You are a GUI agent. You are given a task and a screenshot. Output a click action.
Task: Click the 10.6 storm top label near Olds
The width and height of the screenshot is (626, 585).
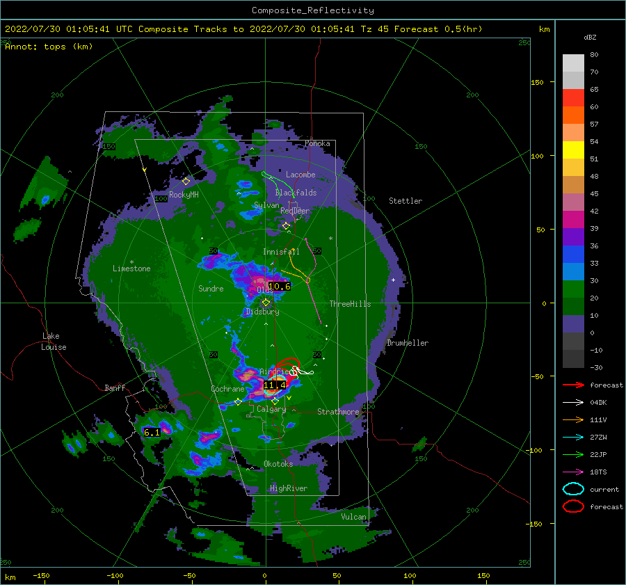(279, 286)
